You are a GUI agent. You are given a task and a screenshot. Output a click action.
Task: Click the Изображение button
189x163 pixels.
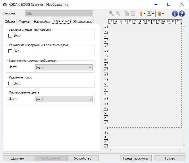(x=51, y=158)
